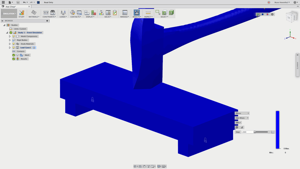The width and height of the screenshot is (300, 169).
Task: Collapse the Studies tree node
Action: pos(4,25)
